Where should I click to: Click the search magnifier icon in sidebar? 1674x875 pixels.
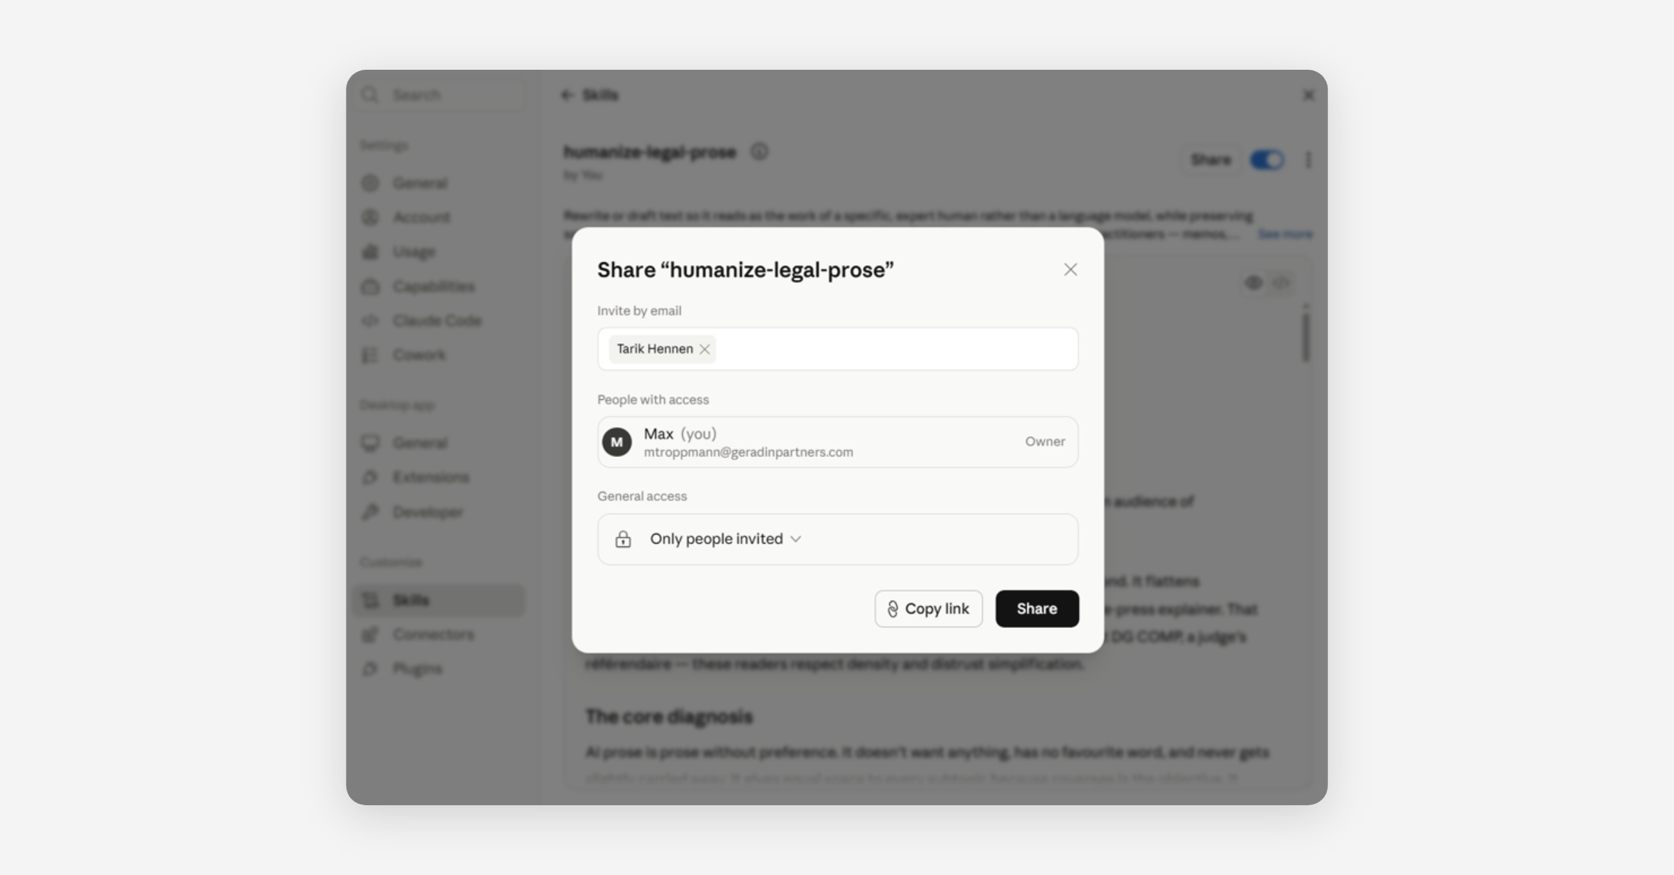370,94
